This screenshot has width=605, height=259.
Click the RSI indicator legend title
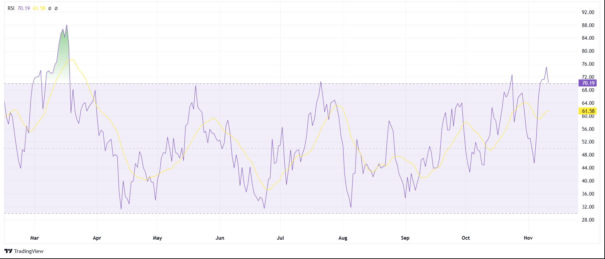(11, 8)
